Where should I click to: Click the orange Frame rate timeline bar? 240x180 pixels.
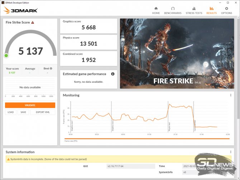click(147, 139)
